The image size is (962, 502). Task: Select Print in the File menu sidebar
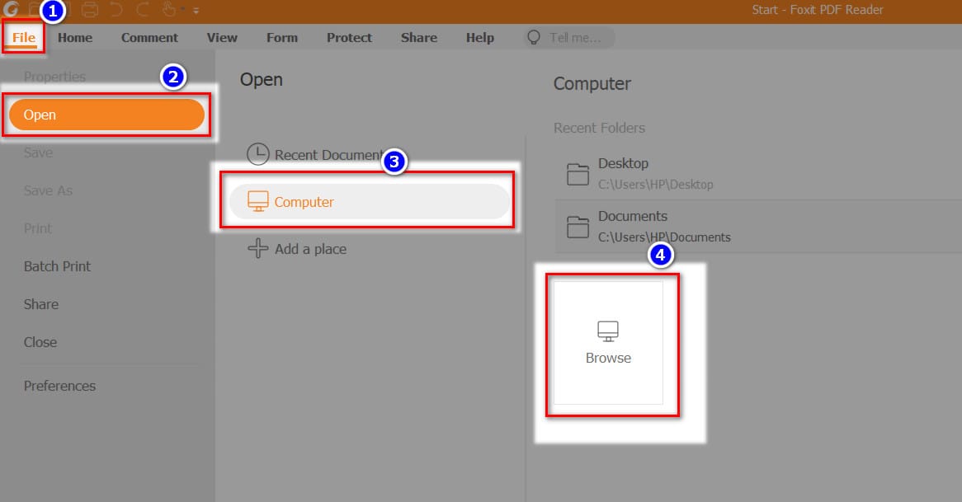click(x=37, y=228)
